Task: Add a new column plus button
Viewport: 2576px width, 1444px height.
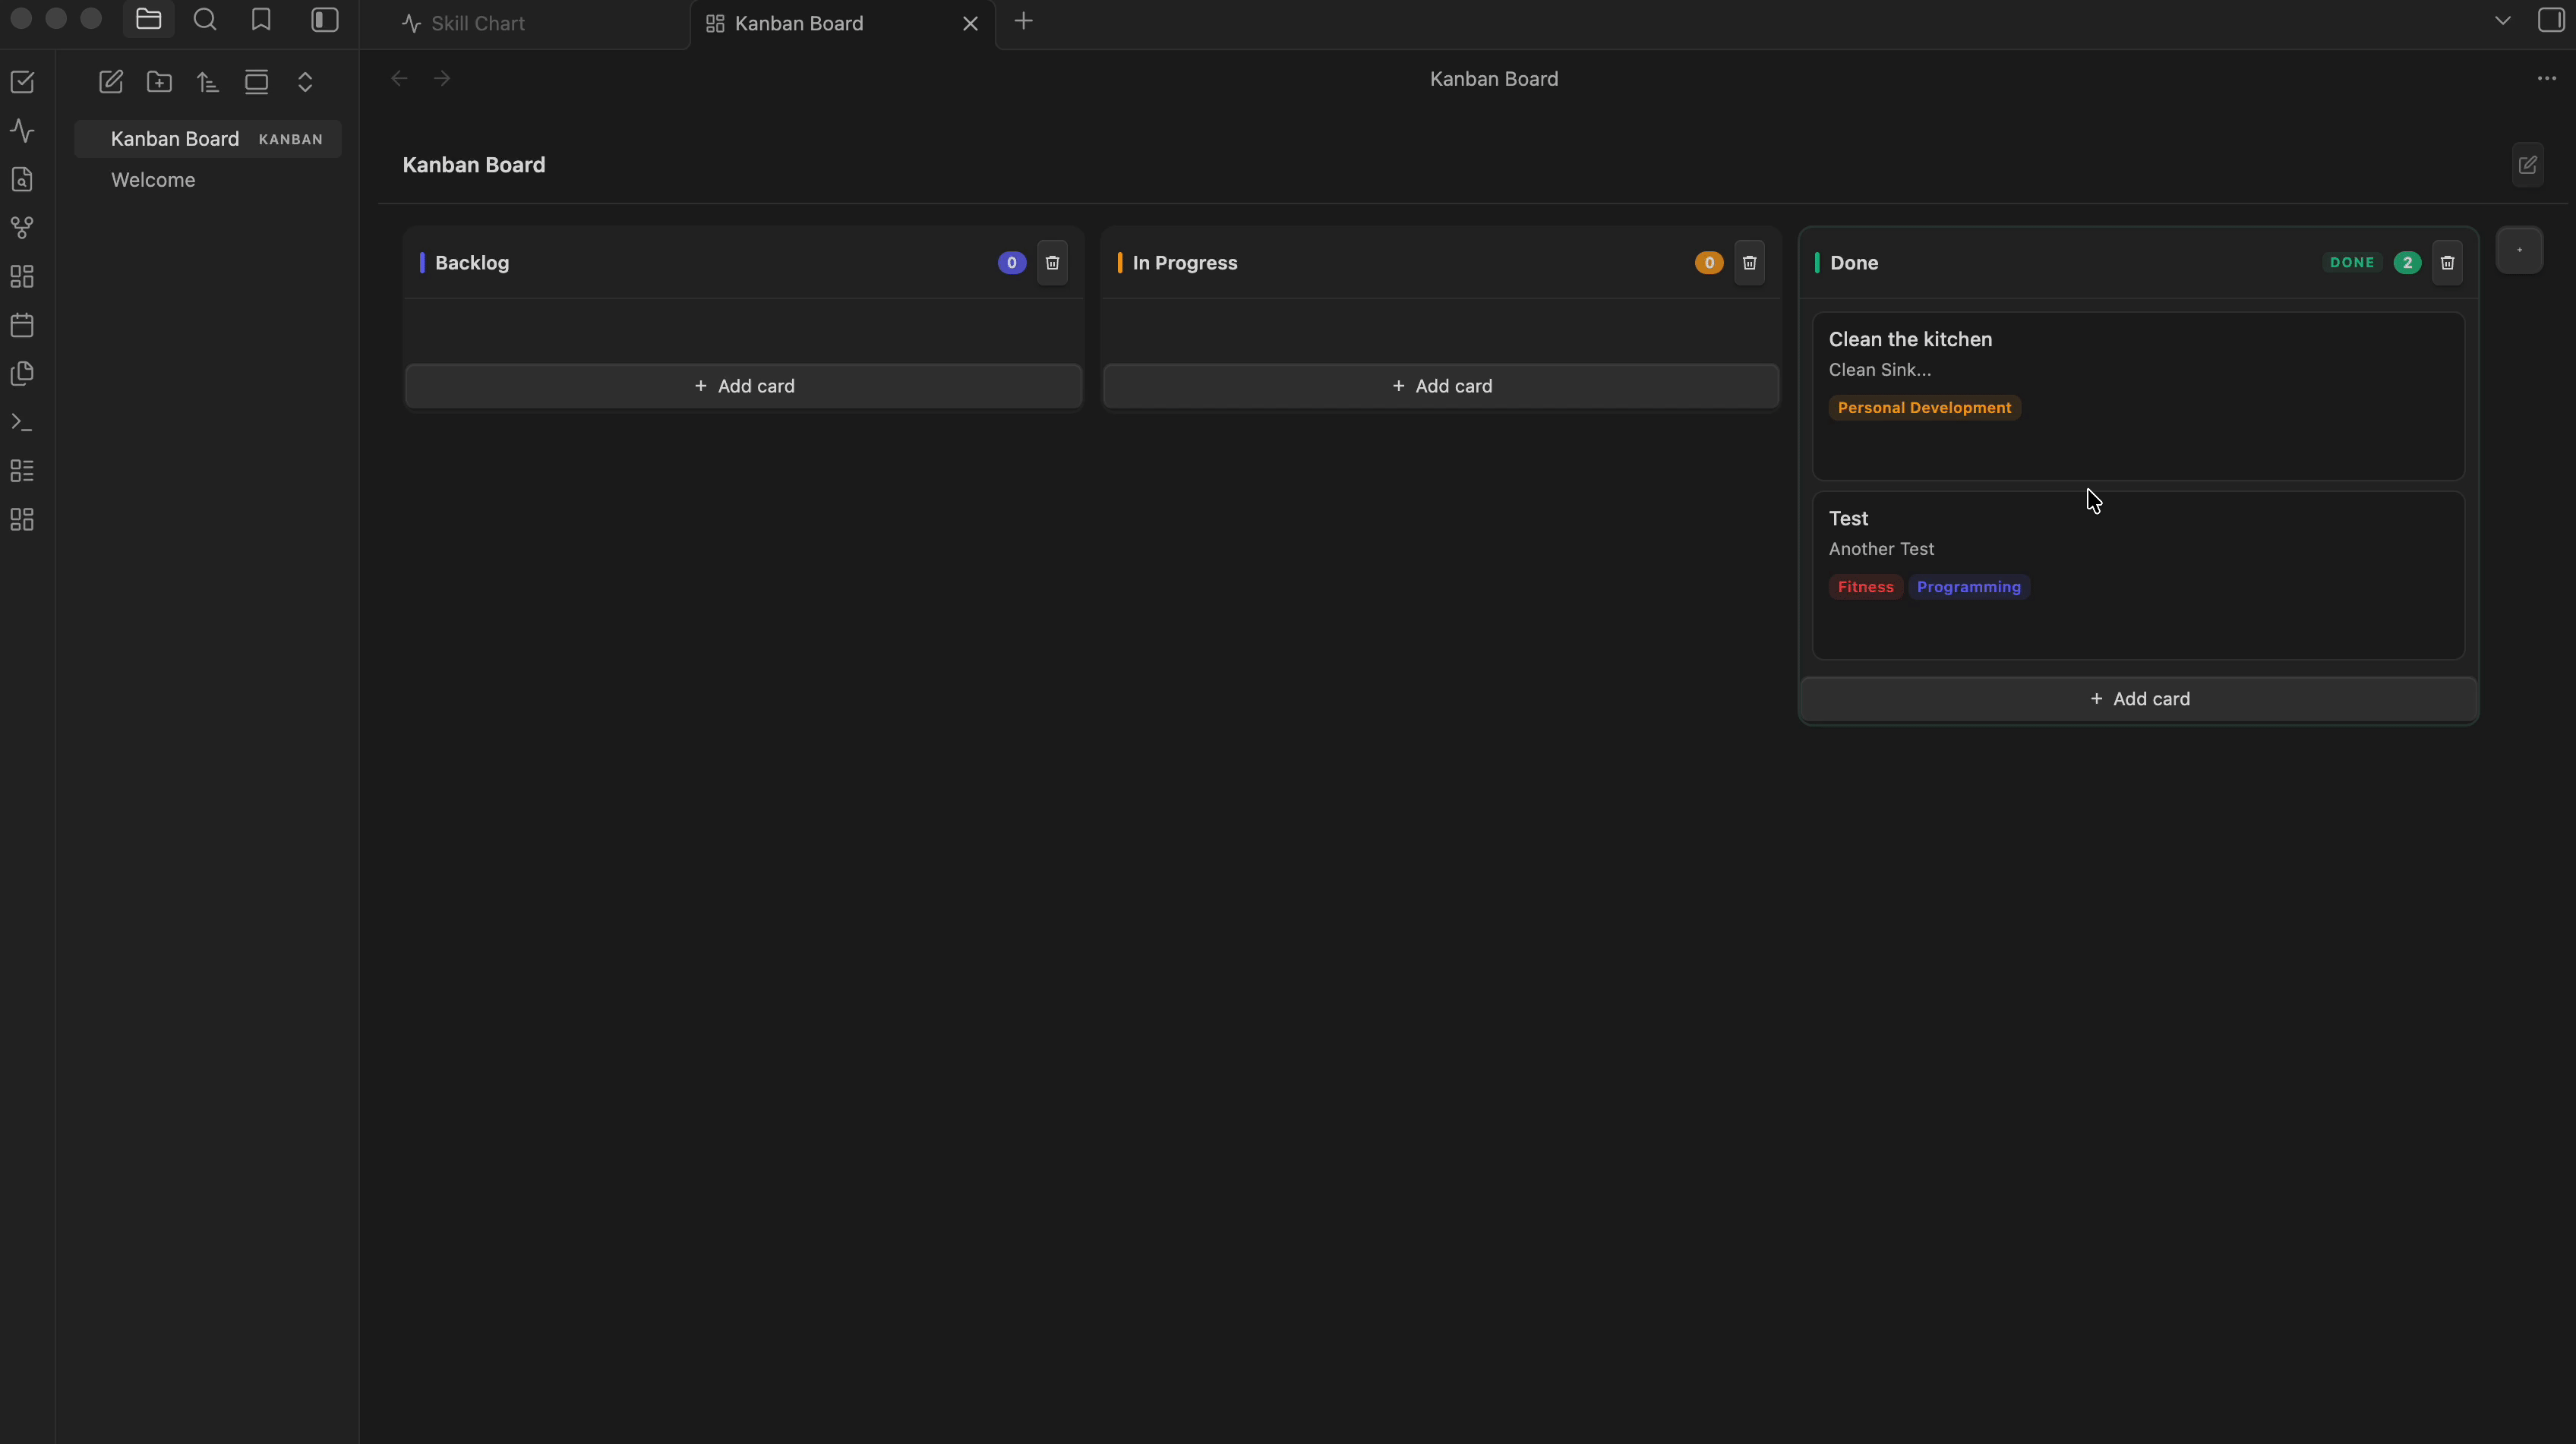Action: [x=2519, y=250]
